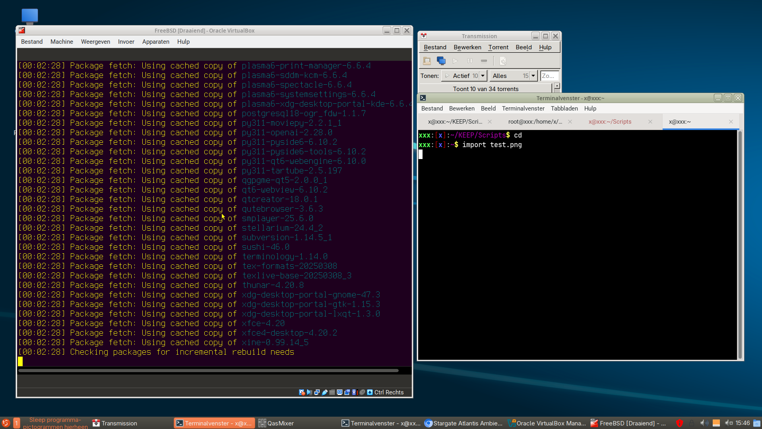Click the Open torrent folder icon in Transmission
Viewport: 762px width, 429px height.
pos(427,61)
